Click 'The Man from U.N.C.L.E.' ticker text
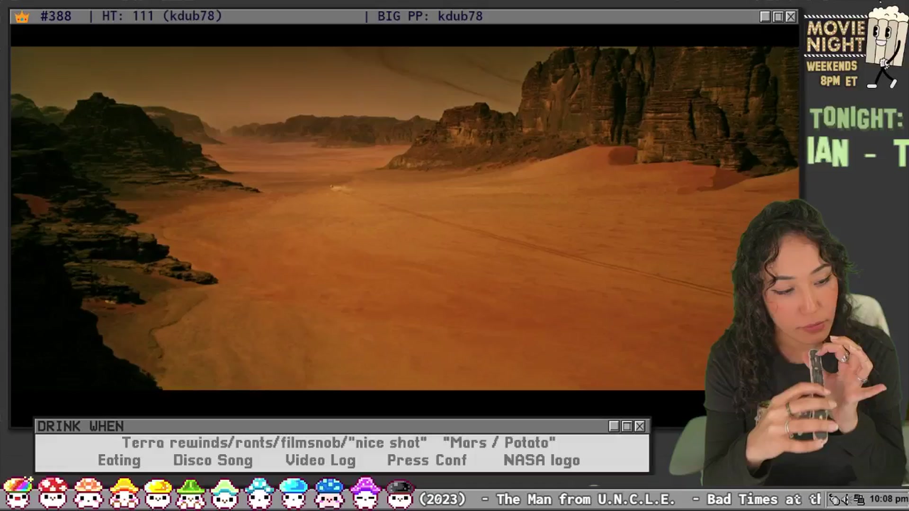The height and width of the screenshot is (511, 909). (585, 499)
